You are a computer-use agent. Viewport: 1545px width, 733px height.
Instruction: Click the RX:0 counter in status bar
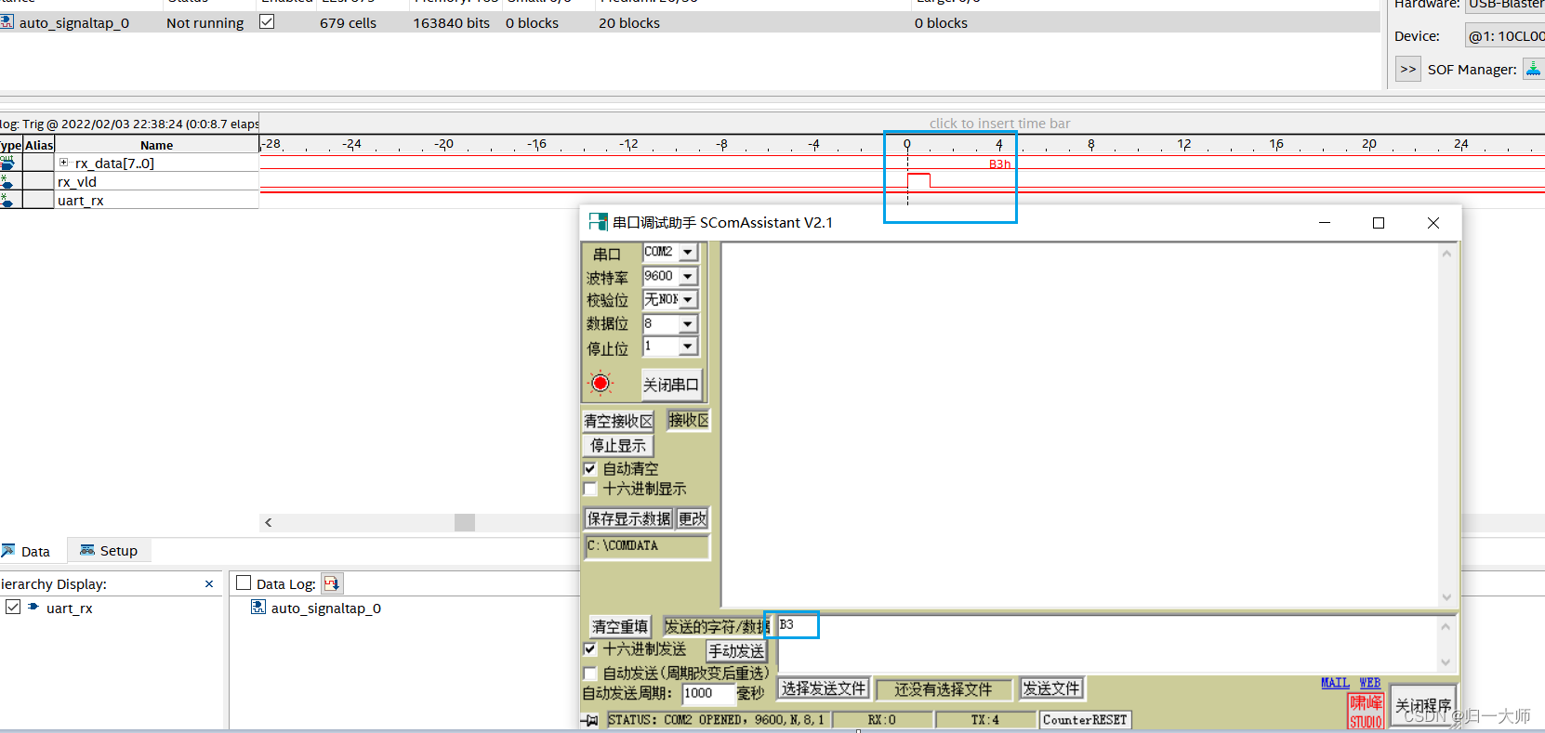[x=881, y=720]
